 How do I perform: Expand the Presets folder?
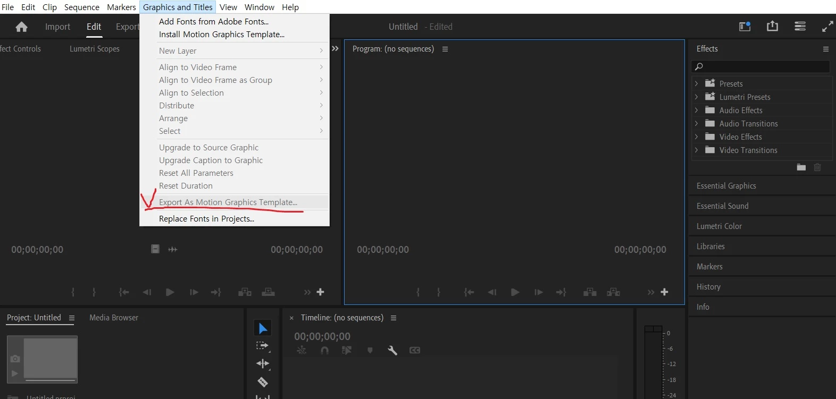[x=696, y=83]
